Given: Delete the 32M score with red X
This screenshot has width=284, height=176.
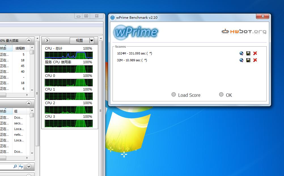Looking at the screenshot, I should coord(255,60).
